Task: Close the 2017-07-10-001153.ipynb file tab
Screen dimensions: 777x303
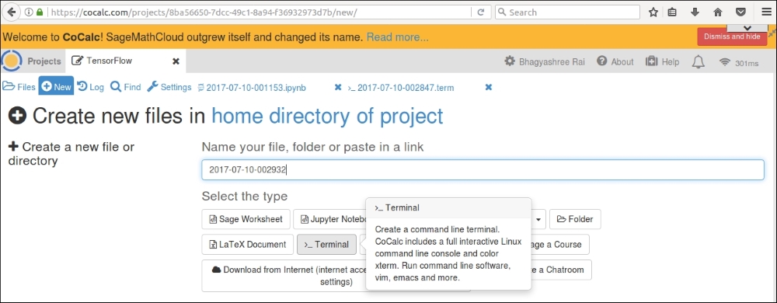Action: click(x=338, y=87)
